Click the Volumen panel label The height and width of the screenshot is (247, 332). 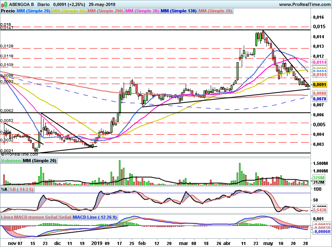point(11,161)
